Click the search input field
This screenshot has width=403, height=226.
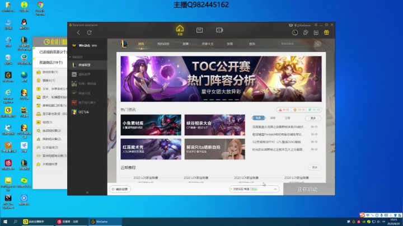point(297,44)
